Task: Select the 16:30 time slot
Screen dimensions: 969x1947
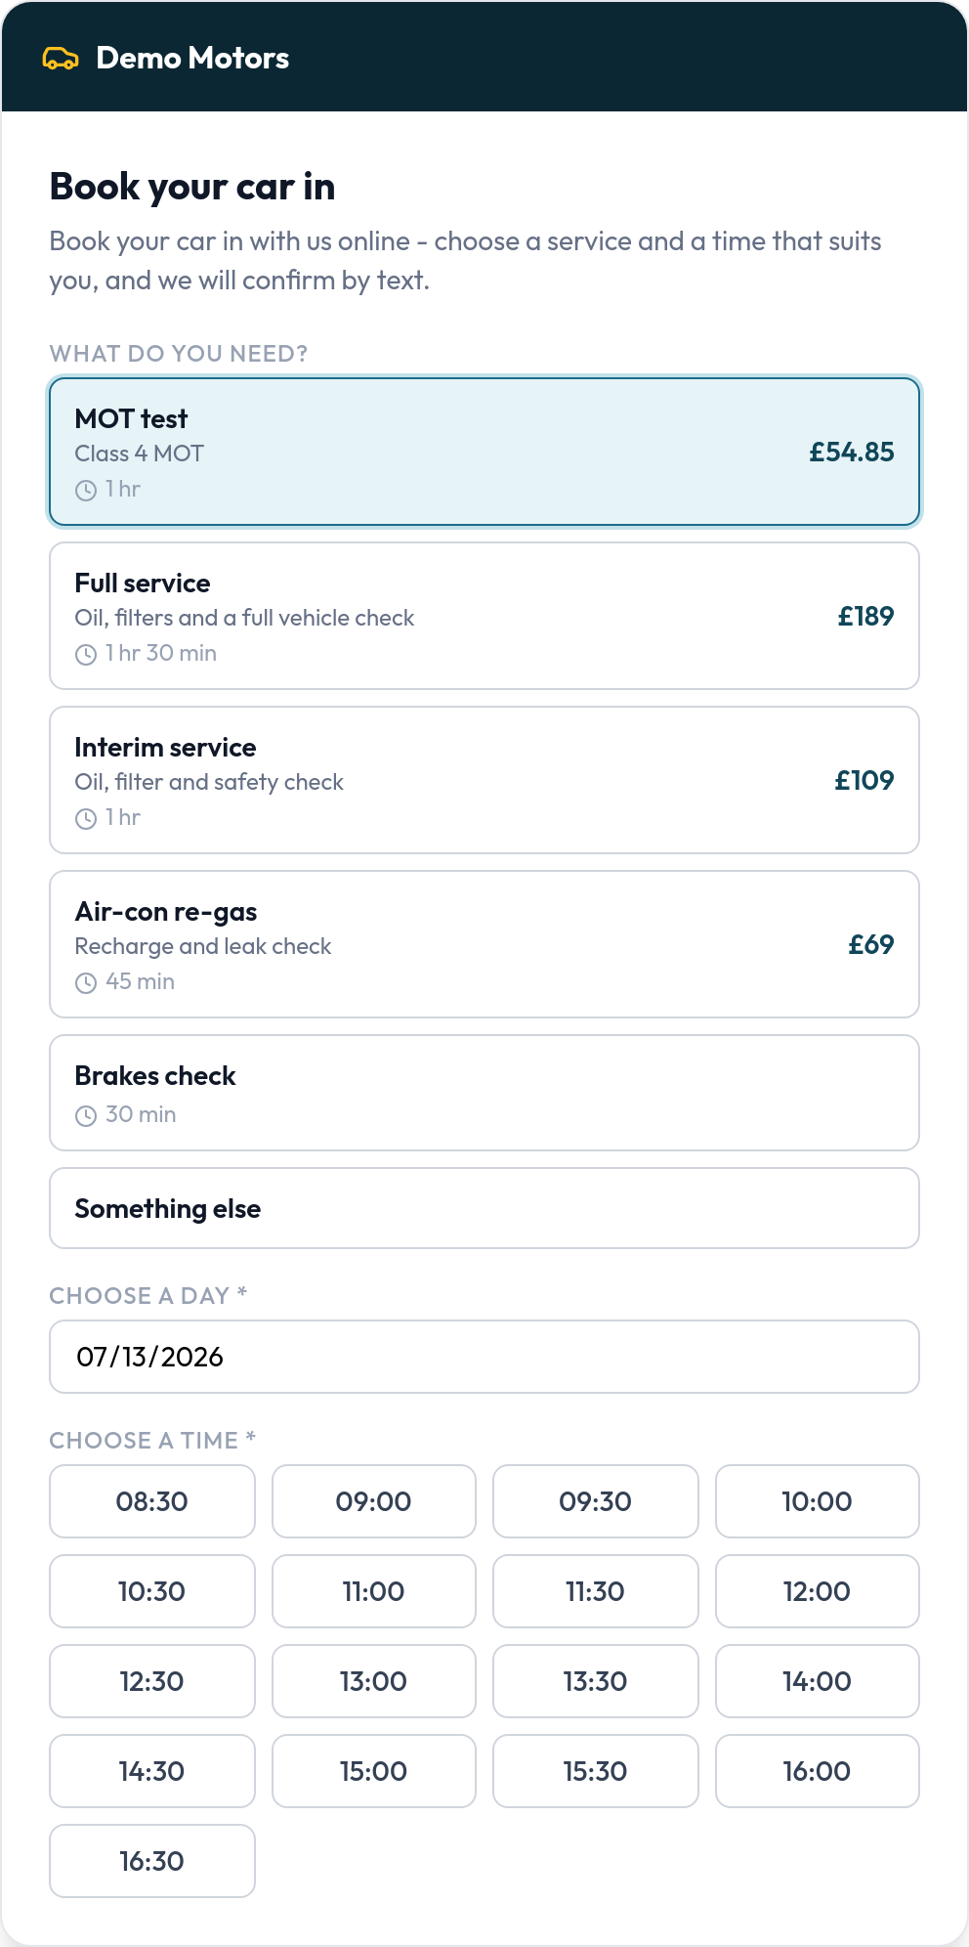Action: point(152,1861)
